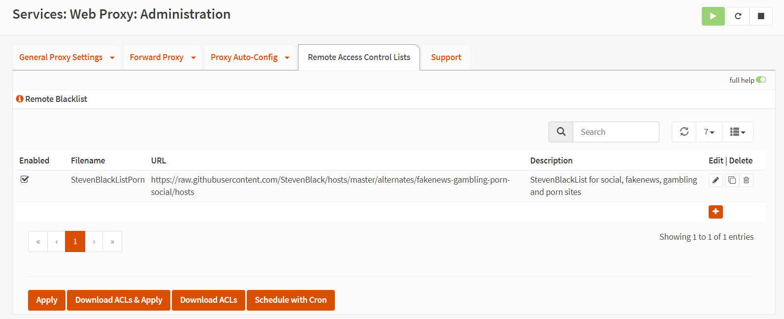The image size is (784, 319).
Task: Click the search magnifier icon
Action: pos(561,132)
